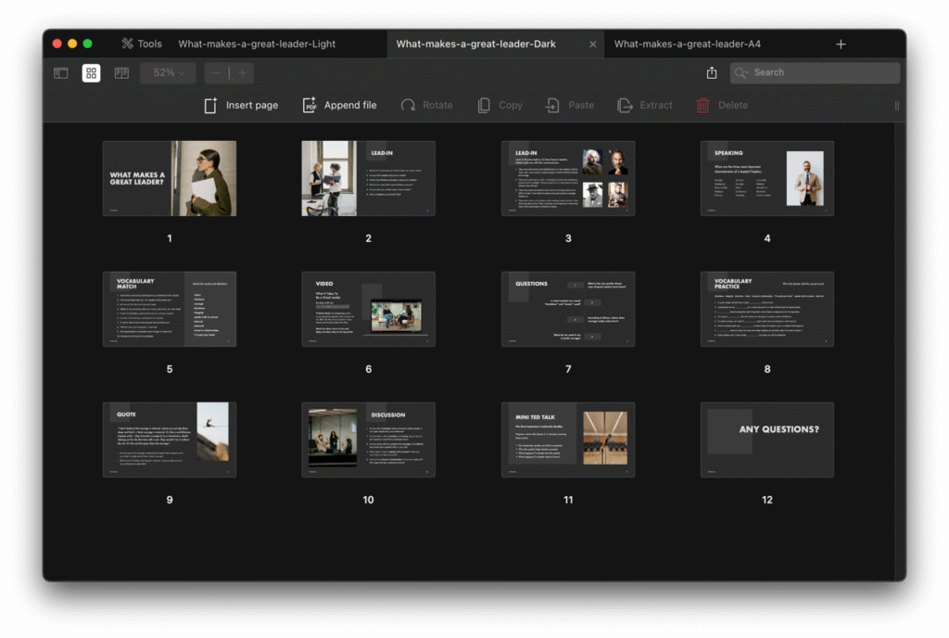Screen dimensions: 949x638
Task: Switch to What-makes-a-great-leader-Light tab
Action: coord(257,44)
